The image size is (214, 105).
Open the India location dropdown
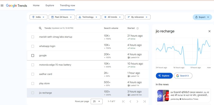(38, 17)
